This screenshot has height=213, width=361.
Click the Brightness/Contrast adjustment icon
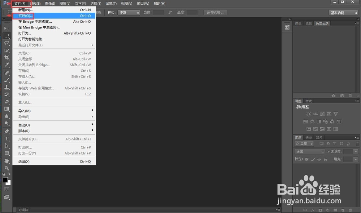coord(309,114)
